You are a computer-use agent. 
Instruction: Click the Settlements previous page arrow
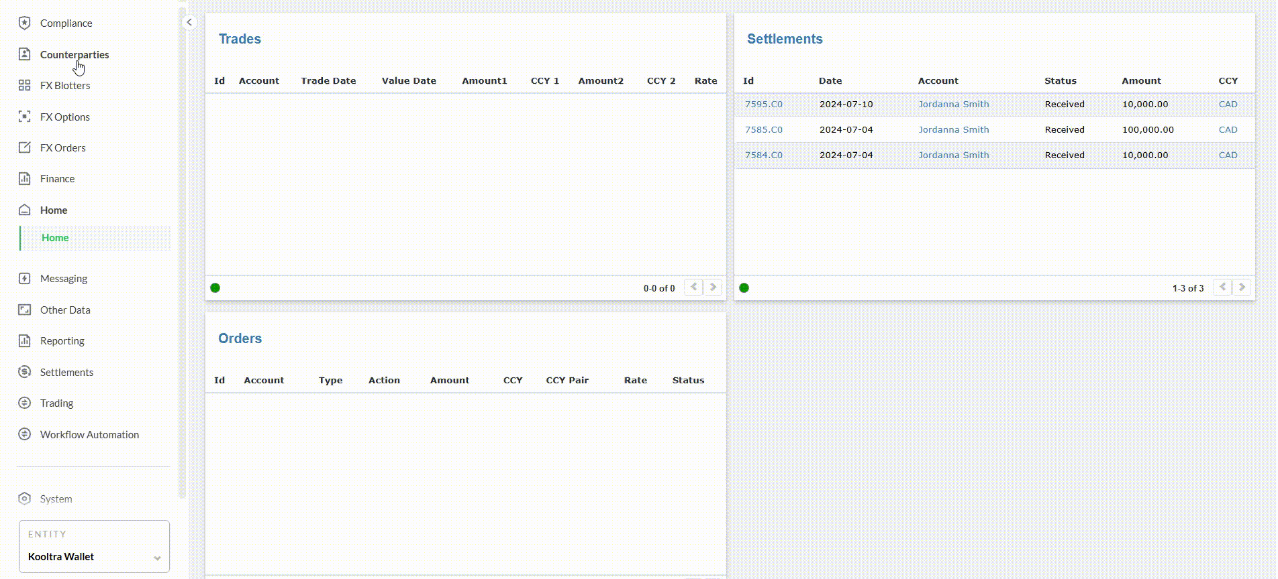click(x=1222, y=287)
